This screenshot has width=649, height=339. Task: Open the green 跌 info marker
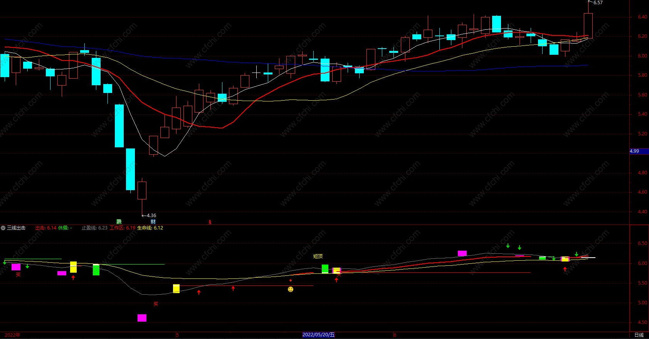pyautogui.click(x=119, y=221)
